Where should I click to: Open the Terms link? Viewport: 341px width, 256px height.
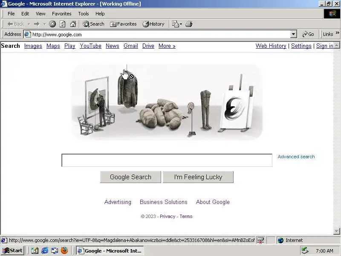(186, 216)
